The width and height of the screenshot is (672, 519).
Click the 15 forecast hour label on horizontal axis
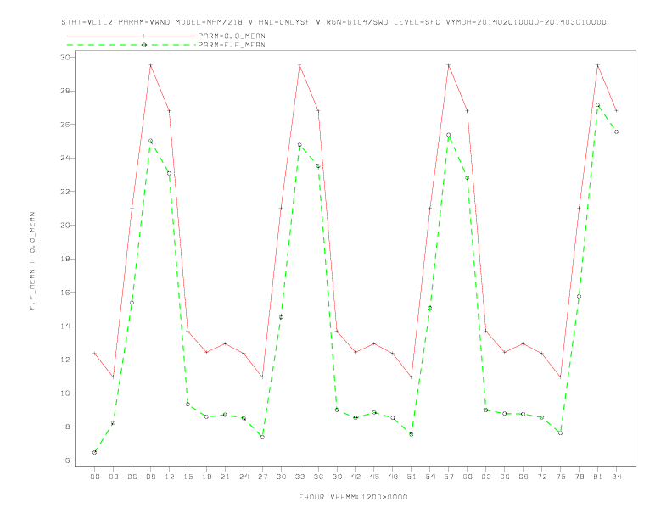tap(188, 477)
